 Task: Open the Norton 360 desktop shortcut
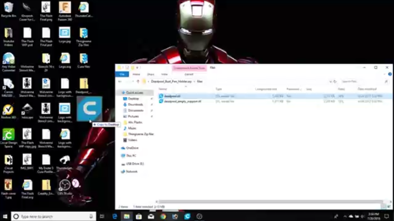[x=8, y=111]
